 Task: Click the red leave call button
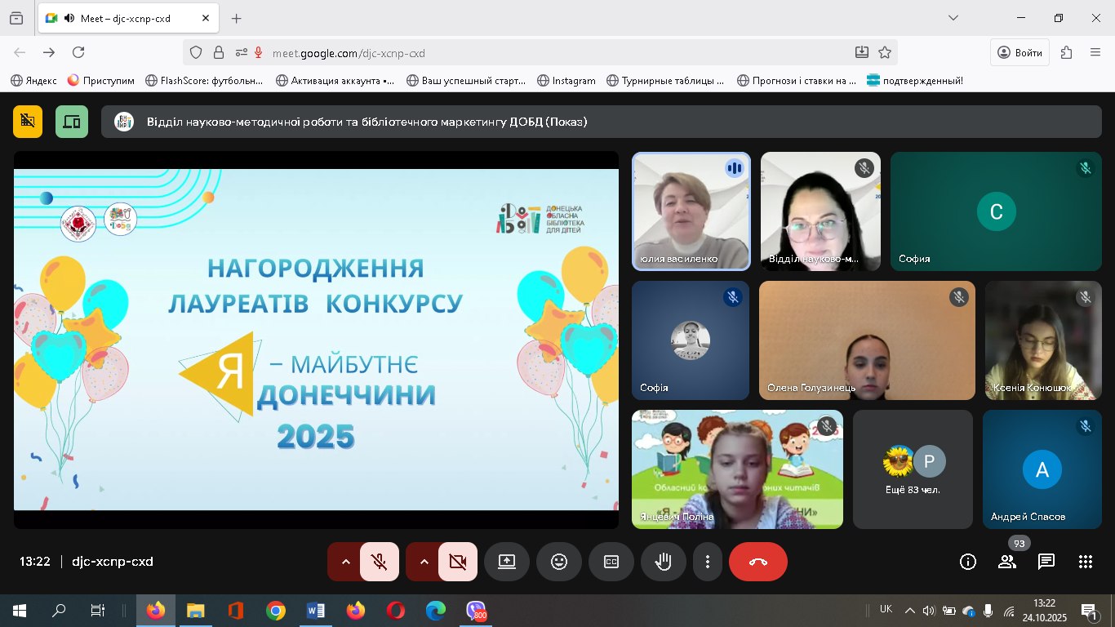point(758,562)
